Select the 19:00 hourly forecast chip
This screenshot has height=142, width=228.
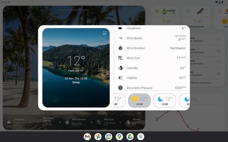coord(165,101)
